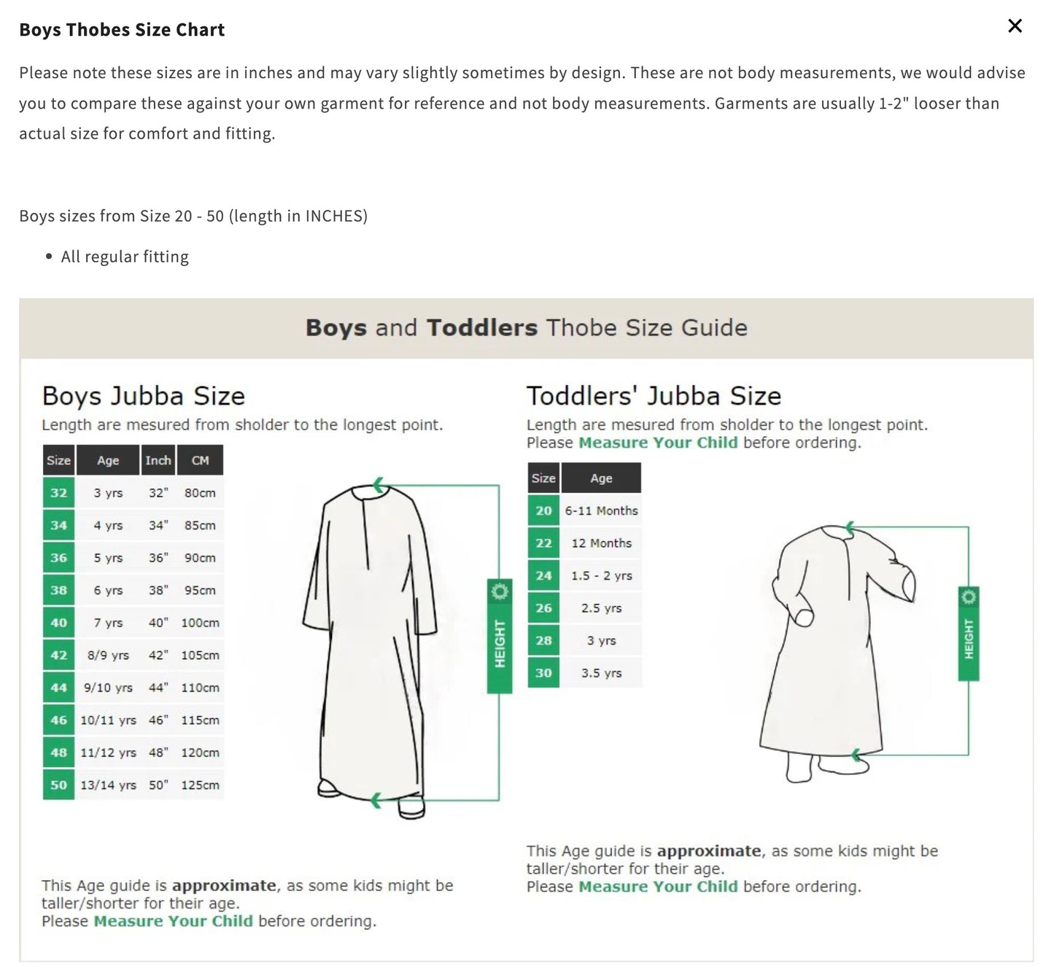Click the green HEIGHT slider bar
Screen dimensions: 1054x980
click(x=500, y=642)
